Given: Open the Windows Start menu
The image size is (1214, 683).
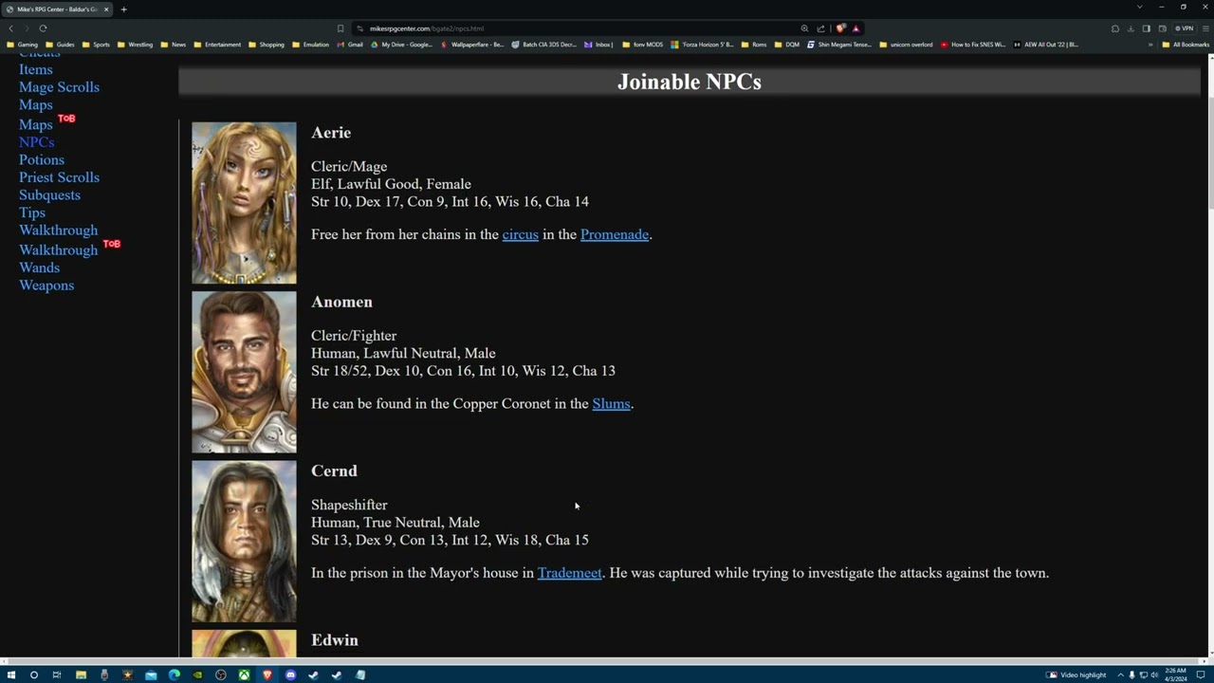Looking at the screenshot, I should 11,674.
